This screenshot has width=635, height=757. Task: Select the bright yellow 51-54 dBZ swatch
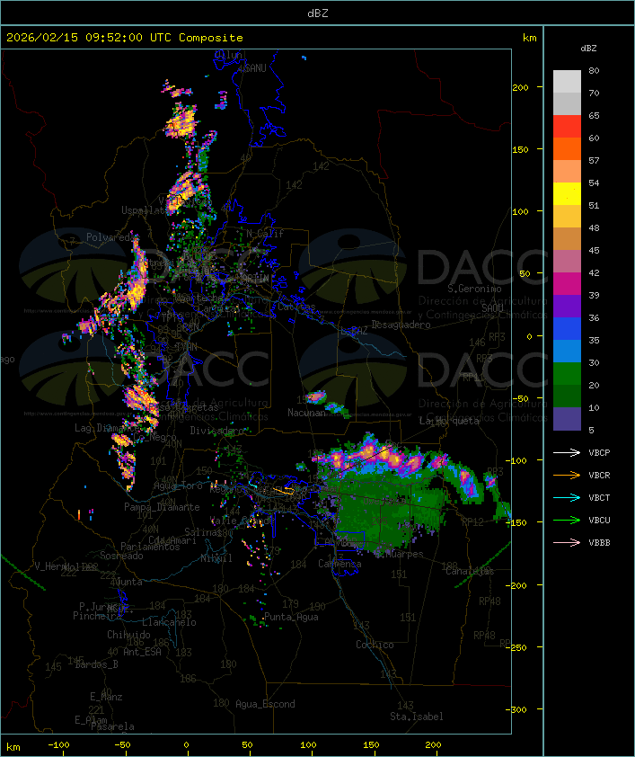point(567,194)
